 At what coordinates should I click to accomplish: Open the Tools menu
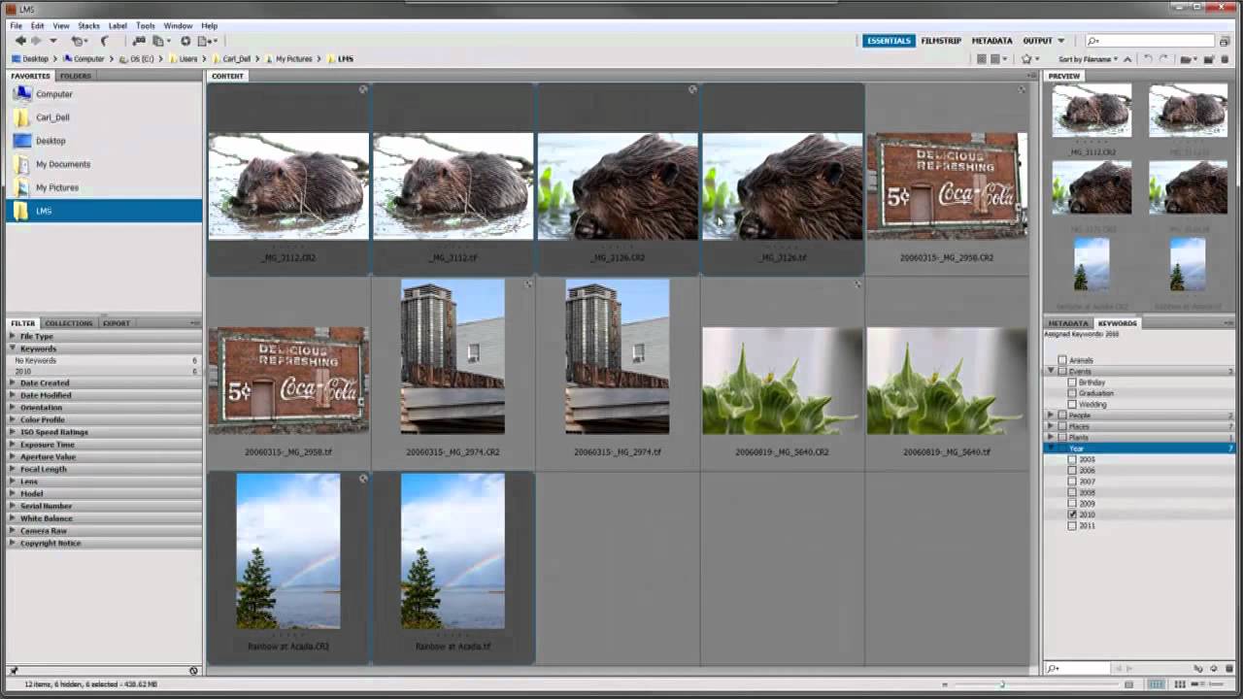(x=146, y=25)
